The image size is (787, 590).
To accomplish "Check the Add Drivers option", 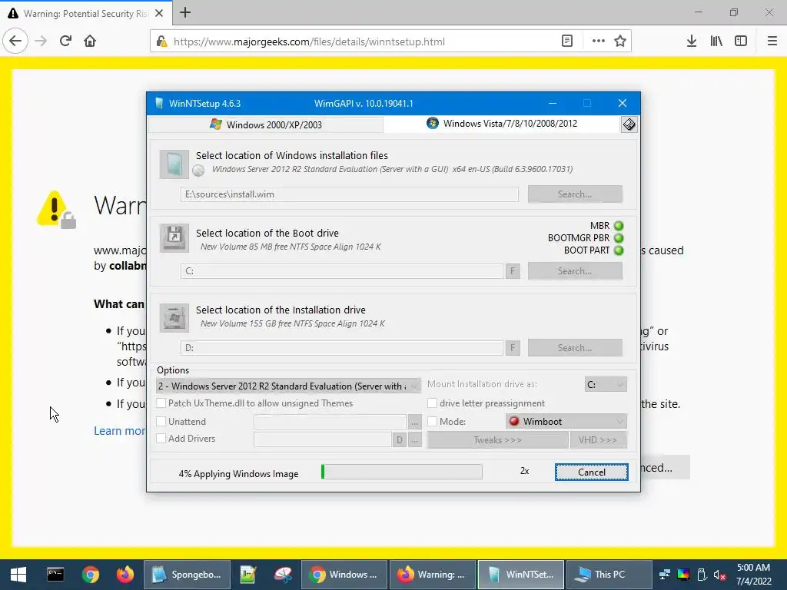I will point(161,439).
